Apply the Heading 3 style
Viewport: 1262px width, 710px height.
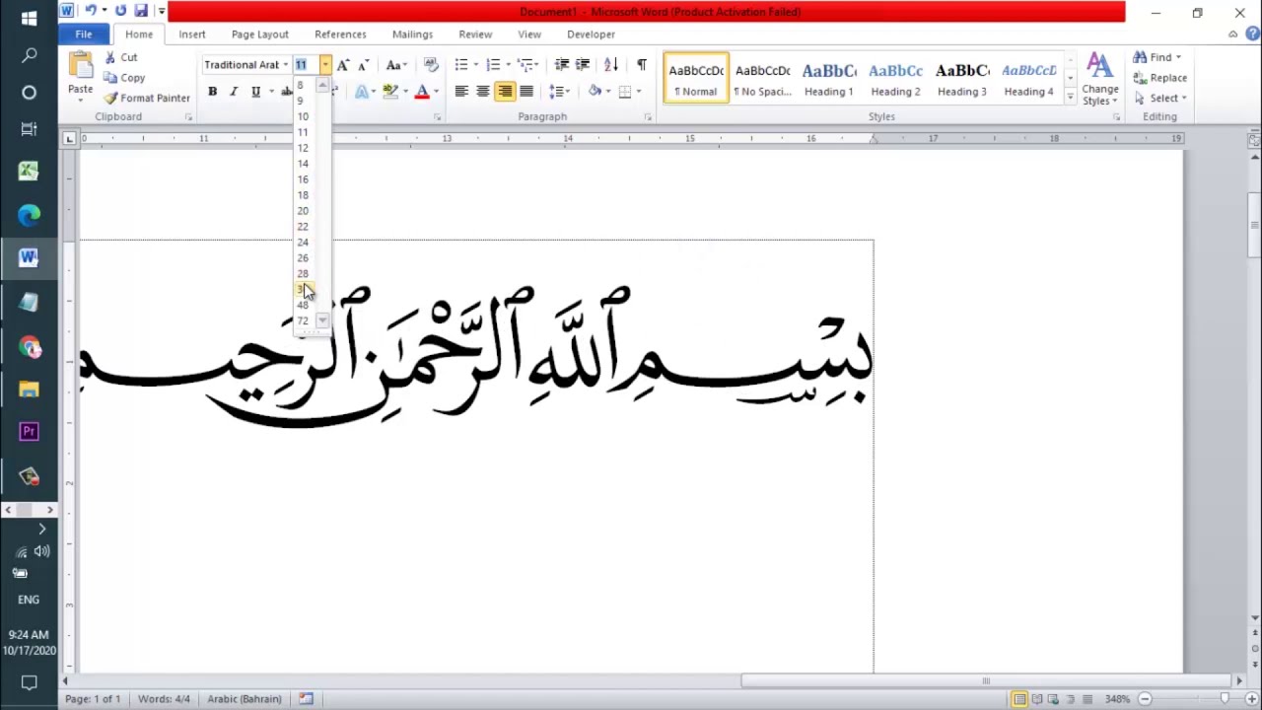(x=962, y=79)
